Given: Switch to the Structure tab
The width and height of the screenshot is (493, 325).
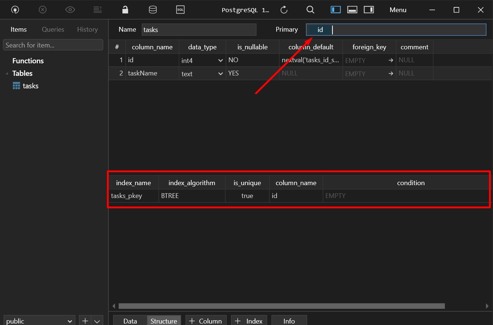Looking at the screenshot, I should [x=164, y=321].
